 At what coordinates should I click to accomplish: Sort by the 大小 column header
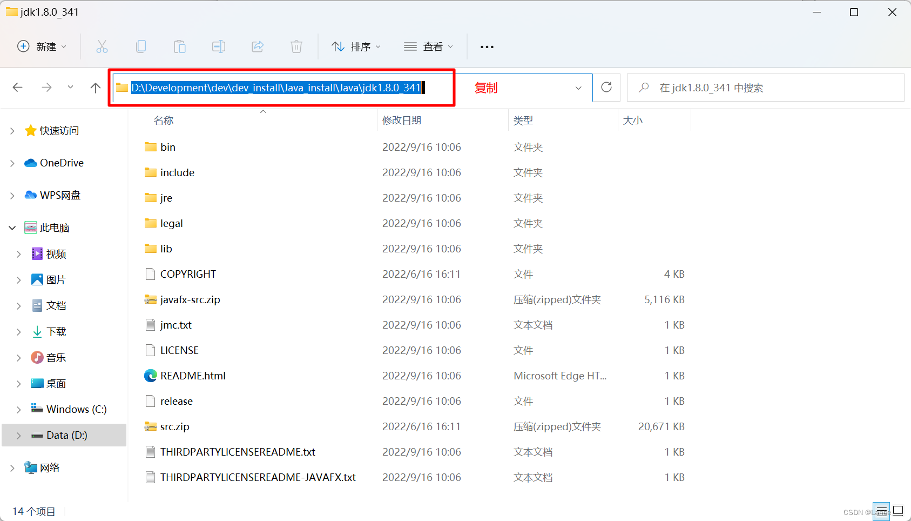point(633,120)
